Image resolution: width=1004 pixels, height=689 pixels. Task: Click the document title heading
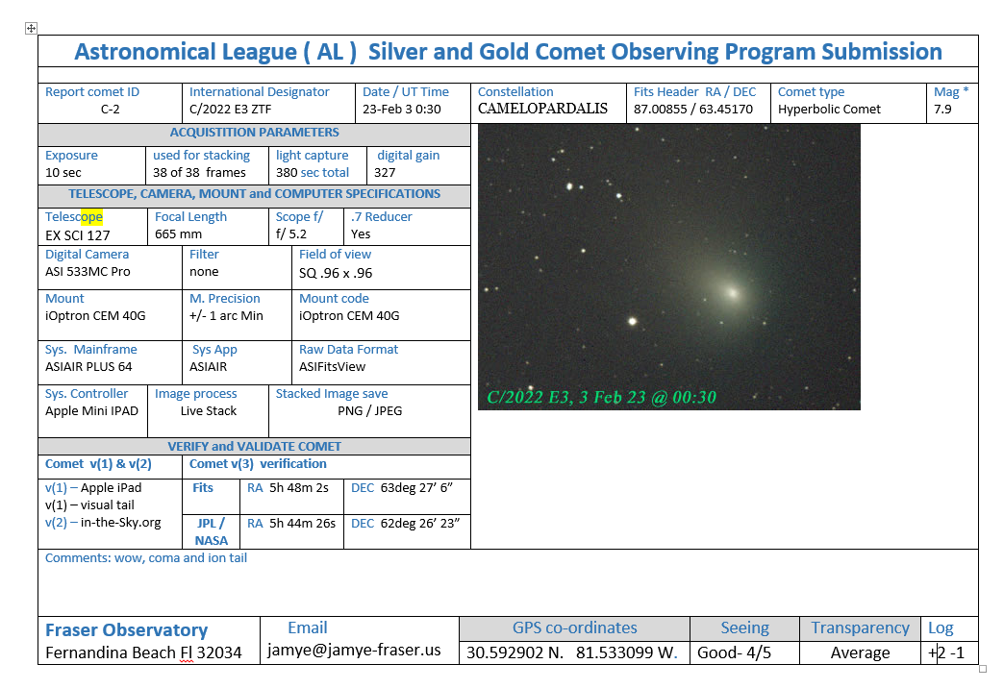coord(508,52)
